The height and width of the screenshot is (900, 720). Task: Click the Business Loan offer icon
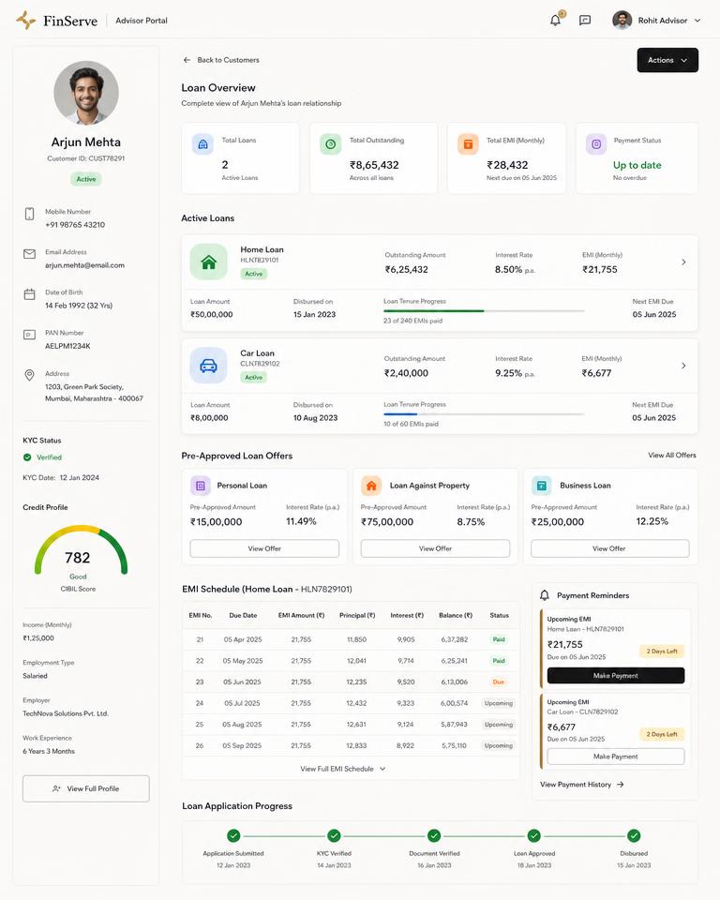click(542, 486)
